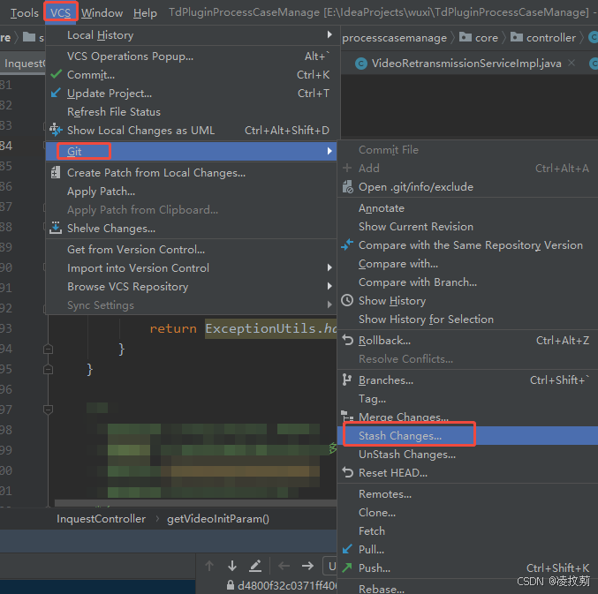Click line number 84 in gutter
This screenshot has height=594, width=598.
(x=6, y=146)
